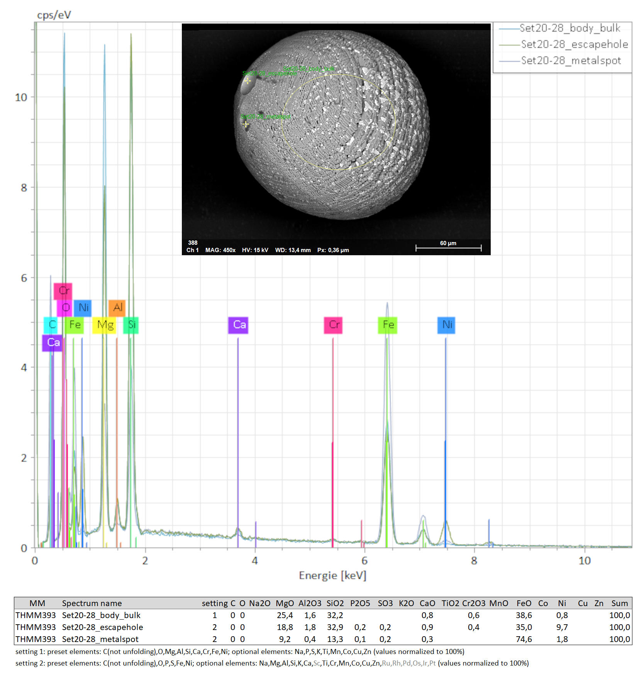
Task: Click the purple Ca label near 3.7 keV
Action: [238, 325]
